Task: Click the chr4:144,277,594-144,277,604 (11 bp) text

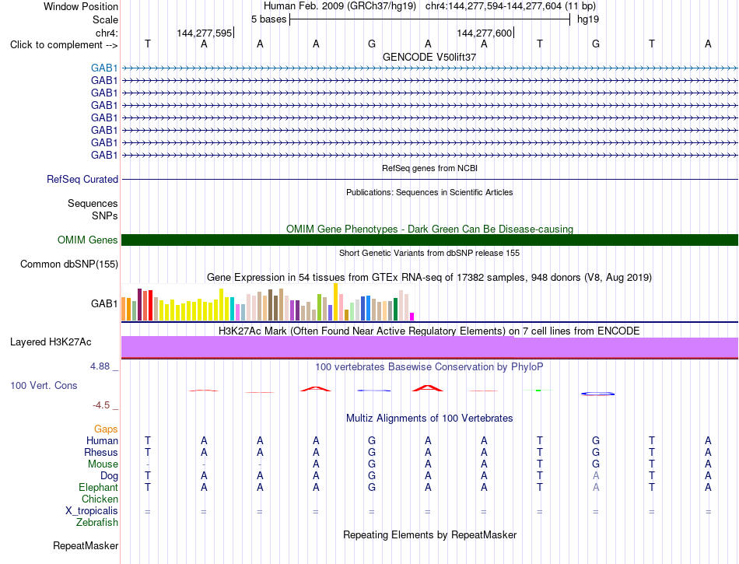Action: pyautogui.click(x=510, y=6)
